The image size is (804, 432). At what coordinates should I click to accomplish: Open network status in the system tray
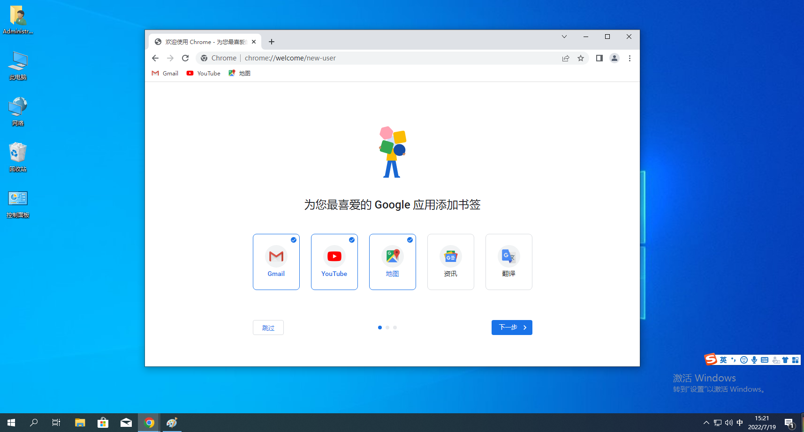click(718, 423)
